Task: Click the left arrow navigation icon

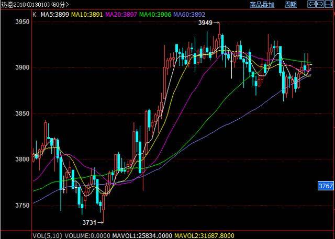Action: 311,4
